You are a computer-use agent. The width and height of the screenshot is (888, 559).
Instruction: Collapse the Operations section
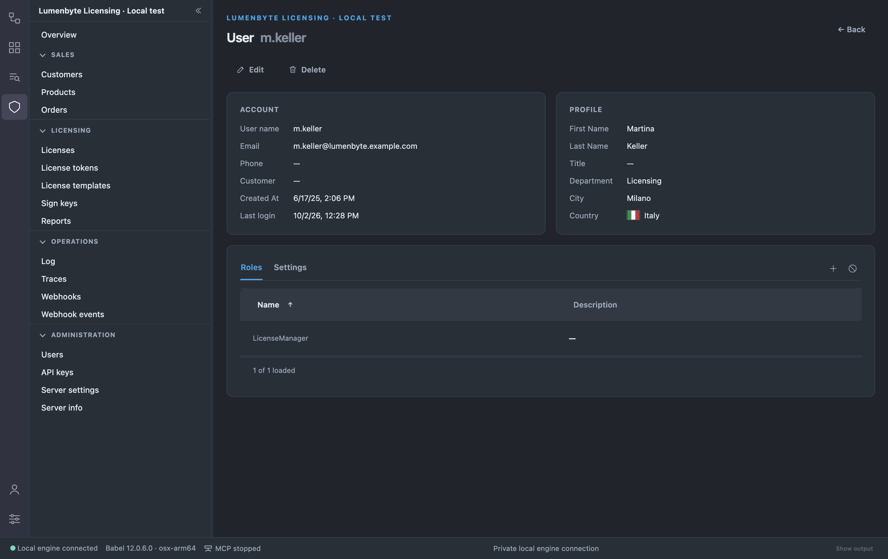(x=43, y=242)
